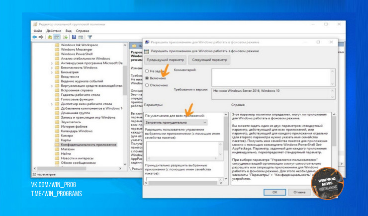
Task: Click folder icon beside Windows Messenger
Action: click(x=57, y=50)
